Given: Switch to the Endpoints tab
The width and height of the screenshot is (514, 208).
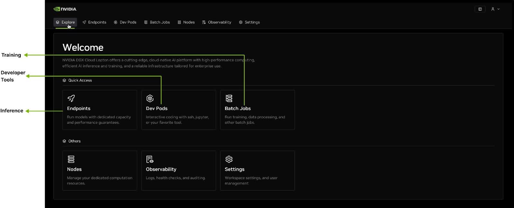Looking at the screenshot, I should pyautogui.click(x=94, y=22).
